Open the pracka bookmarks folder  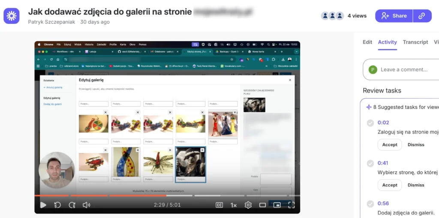pos(51,66)
